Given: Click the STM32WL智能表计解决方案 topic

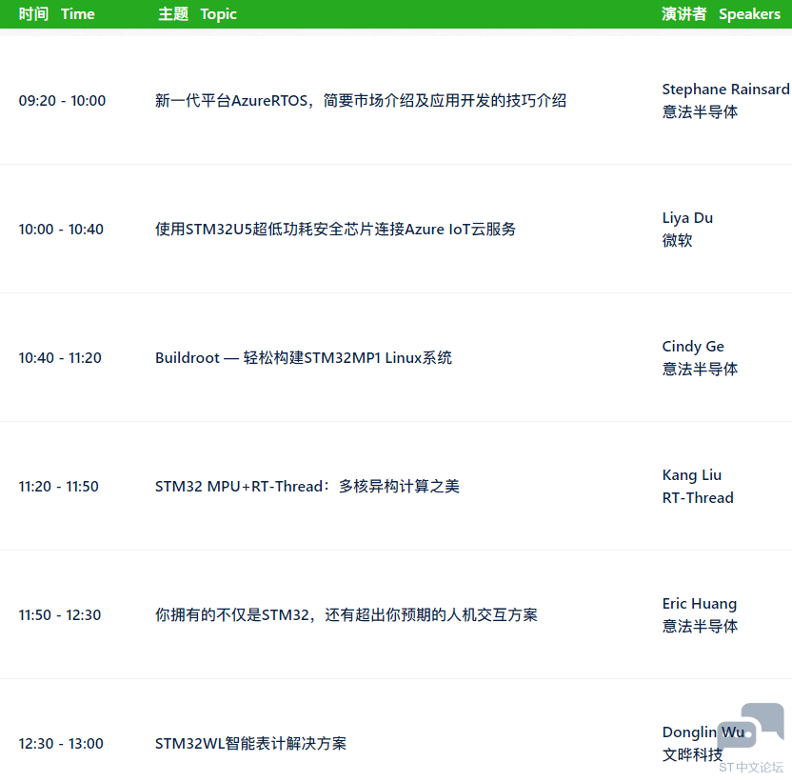Looking at the screenshot, I should click(x=250, y=744).
